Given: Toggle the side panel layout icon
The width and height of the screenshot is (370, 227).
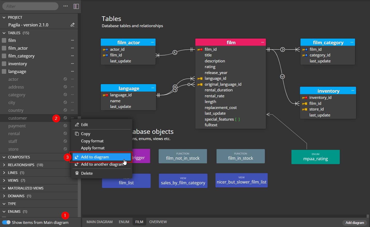Looking at the screenshot, I should click(76, 6).
